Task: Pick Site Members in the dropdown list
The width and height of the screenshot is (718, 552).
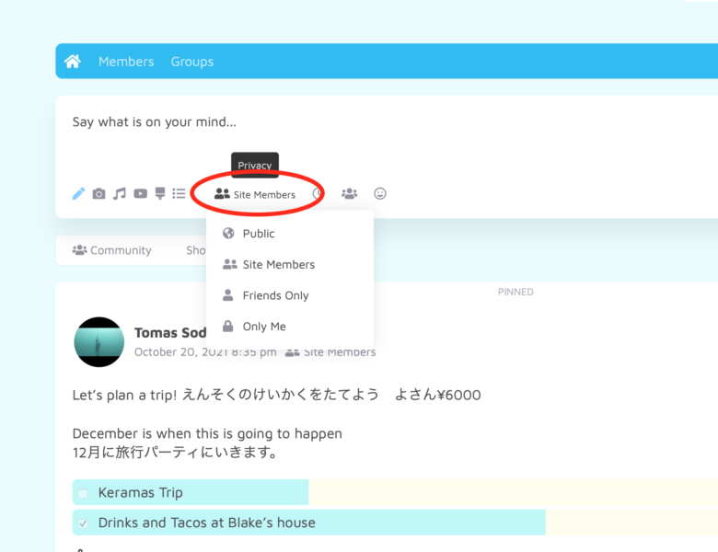Action: pyautogui.click(x=278, y=265)
